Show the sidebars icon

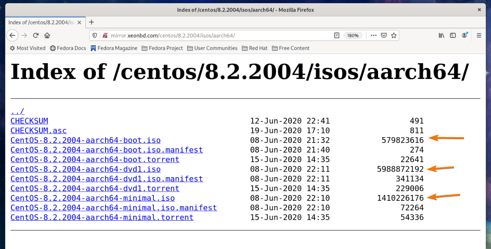[453, 35]
